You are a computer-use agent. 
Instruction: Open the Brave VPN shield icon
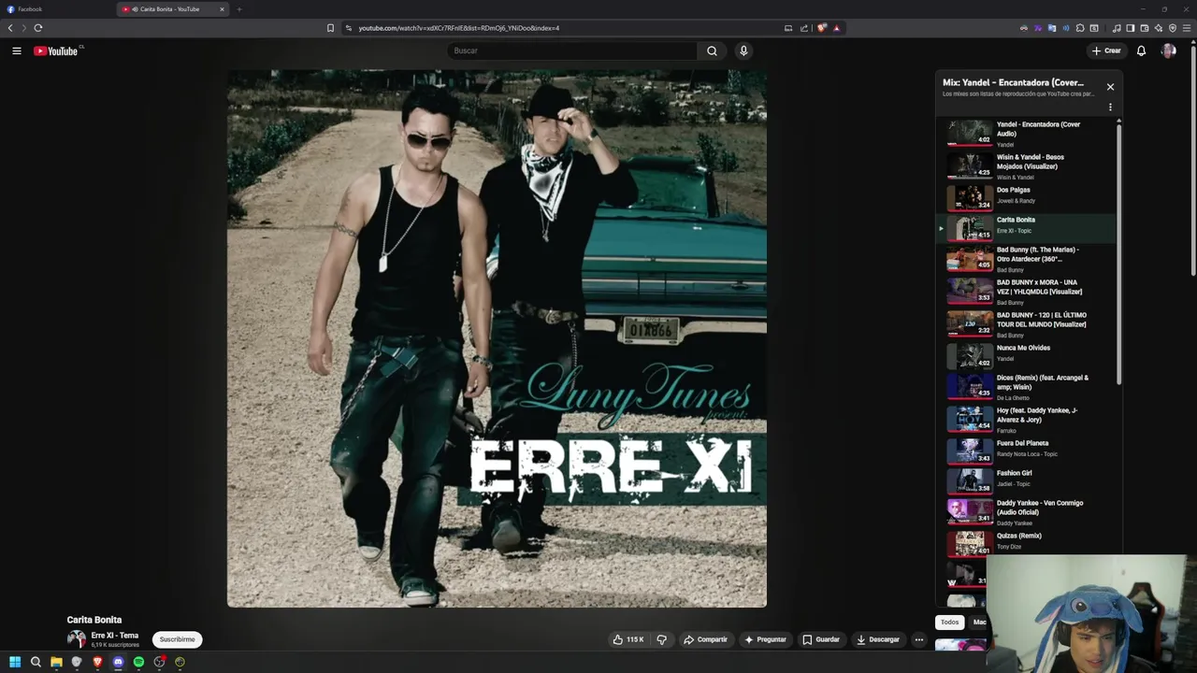(x=1173, y=28)
